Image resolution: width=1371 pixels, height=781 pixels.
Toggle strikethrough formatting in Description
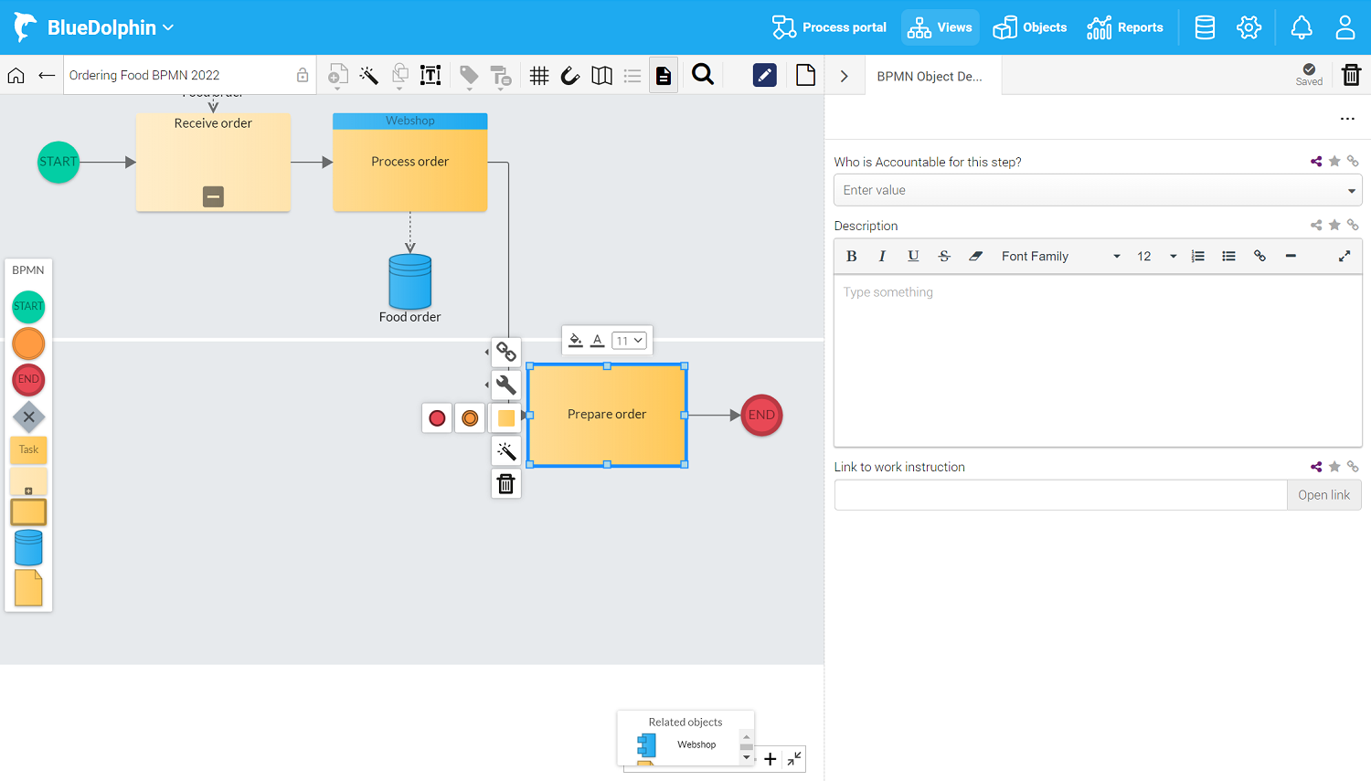pos(944,257)
